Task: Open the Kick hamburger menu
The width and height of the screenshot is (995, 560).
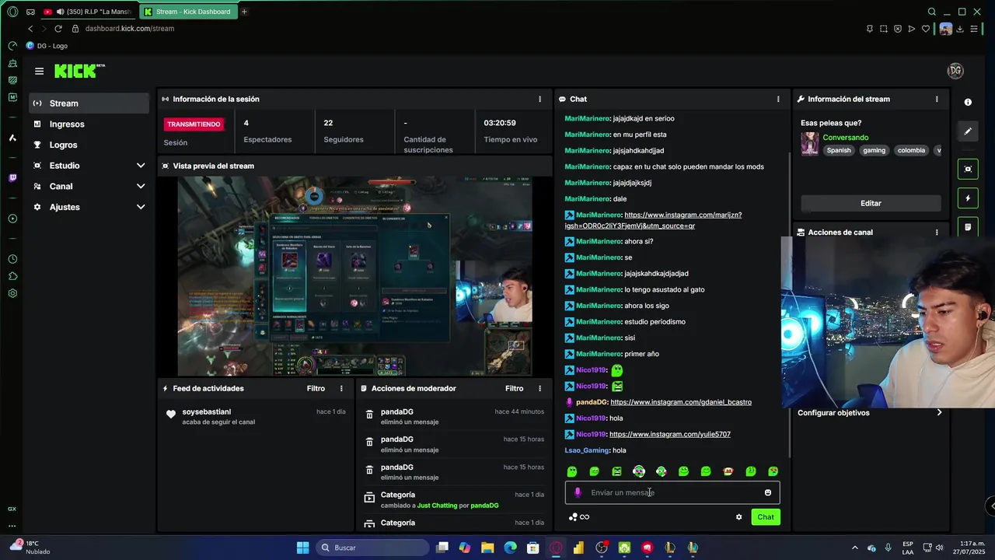Action: (39, 71)
